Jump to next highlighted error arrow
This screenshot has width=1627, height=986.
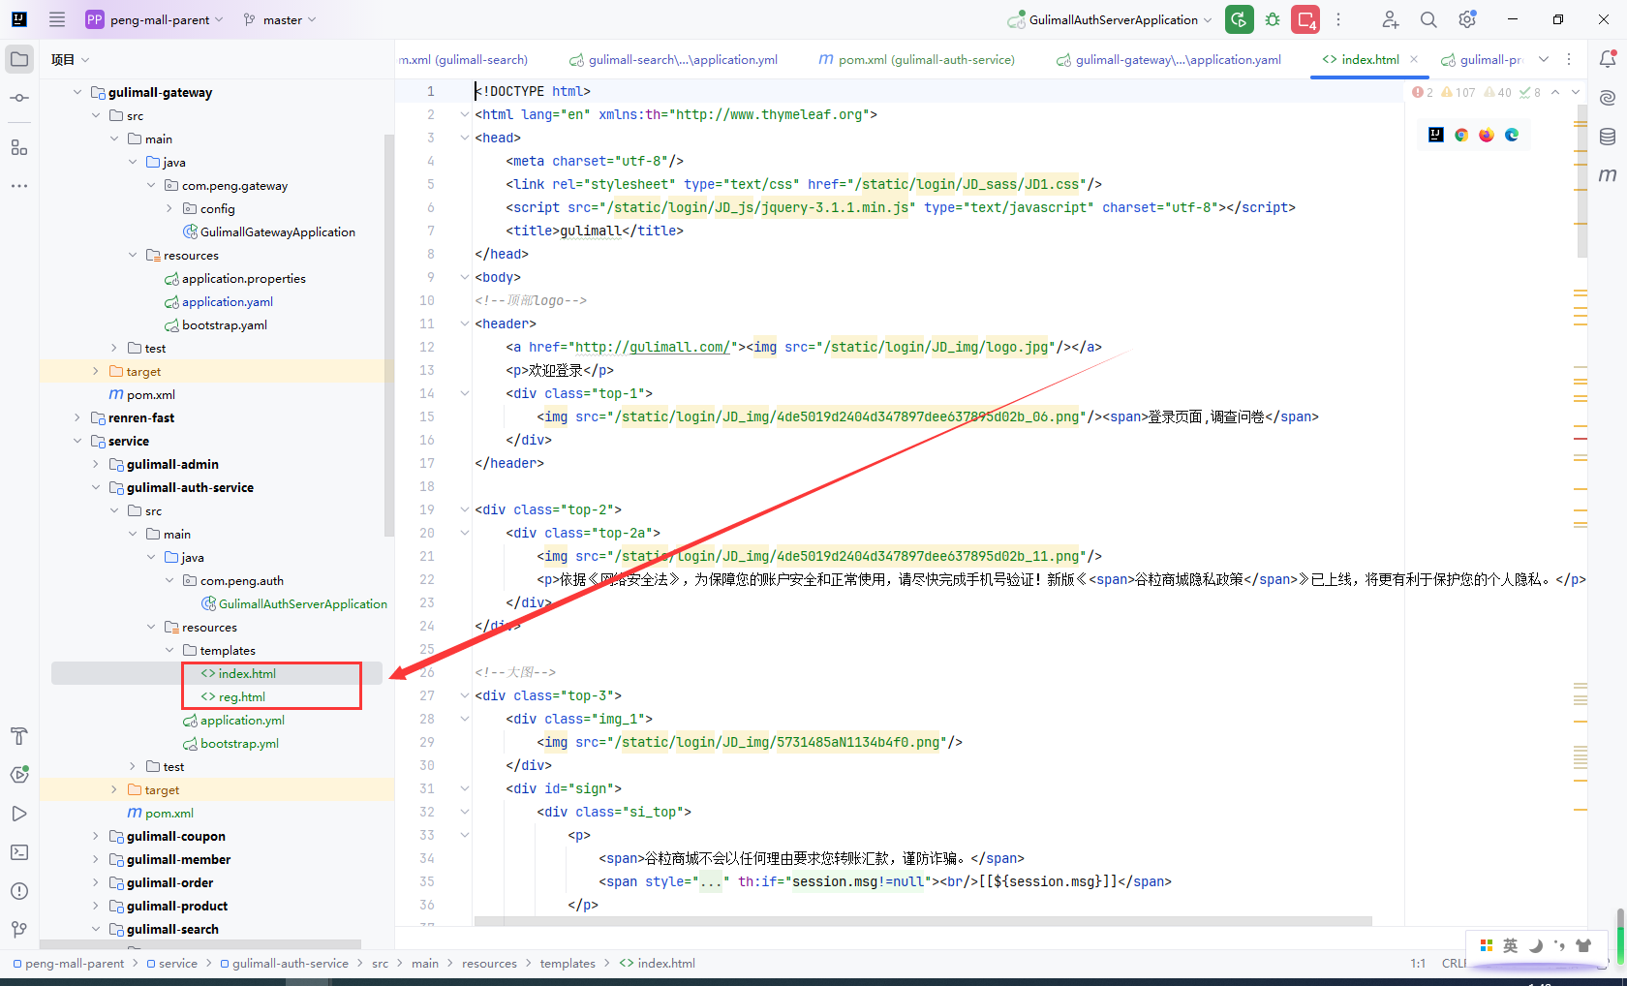1576,92
